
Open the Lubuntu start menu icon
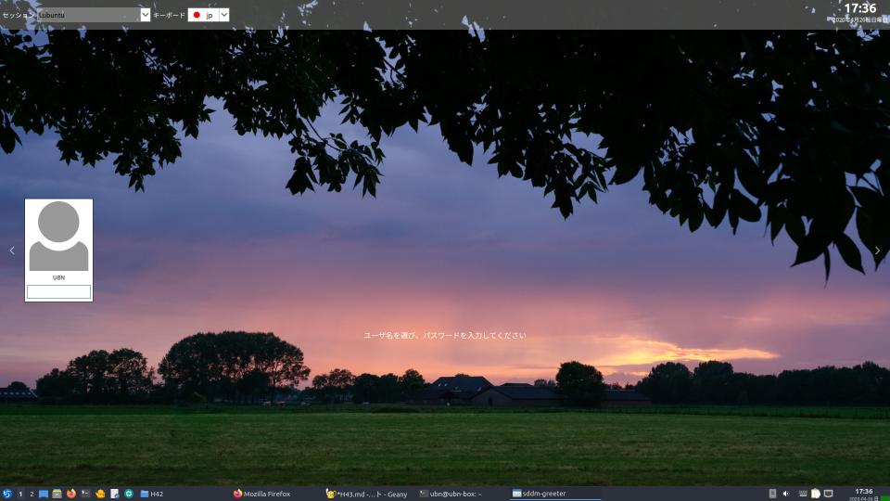[6, 494]
